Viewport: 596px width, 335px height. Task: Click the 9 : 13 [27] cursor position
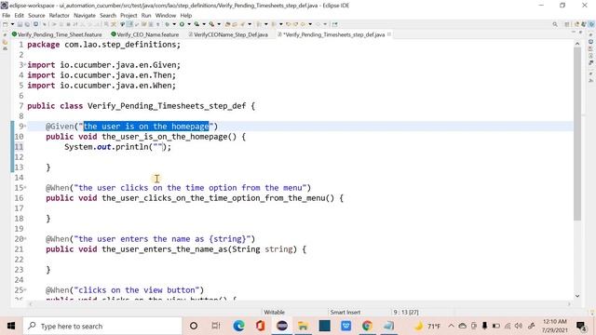(x=406, y=312)
